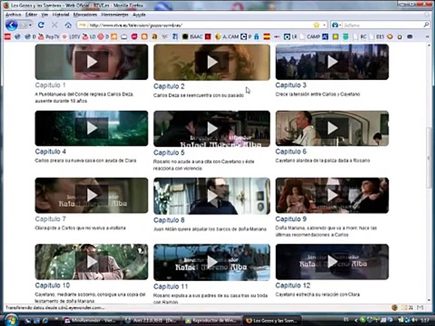Click the taskbar clock
The width and height of the screenshot is (435, 326).
pos(425,320)
